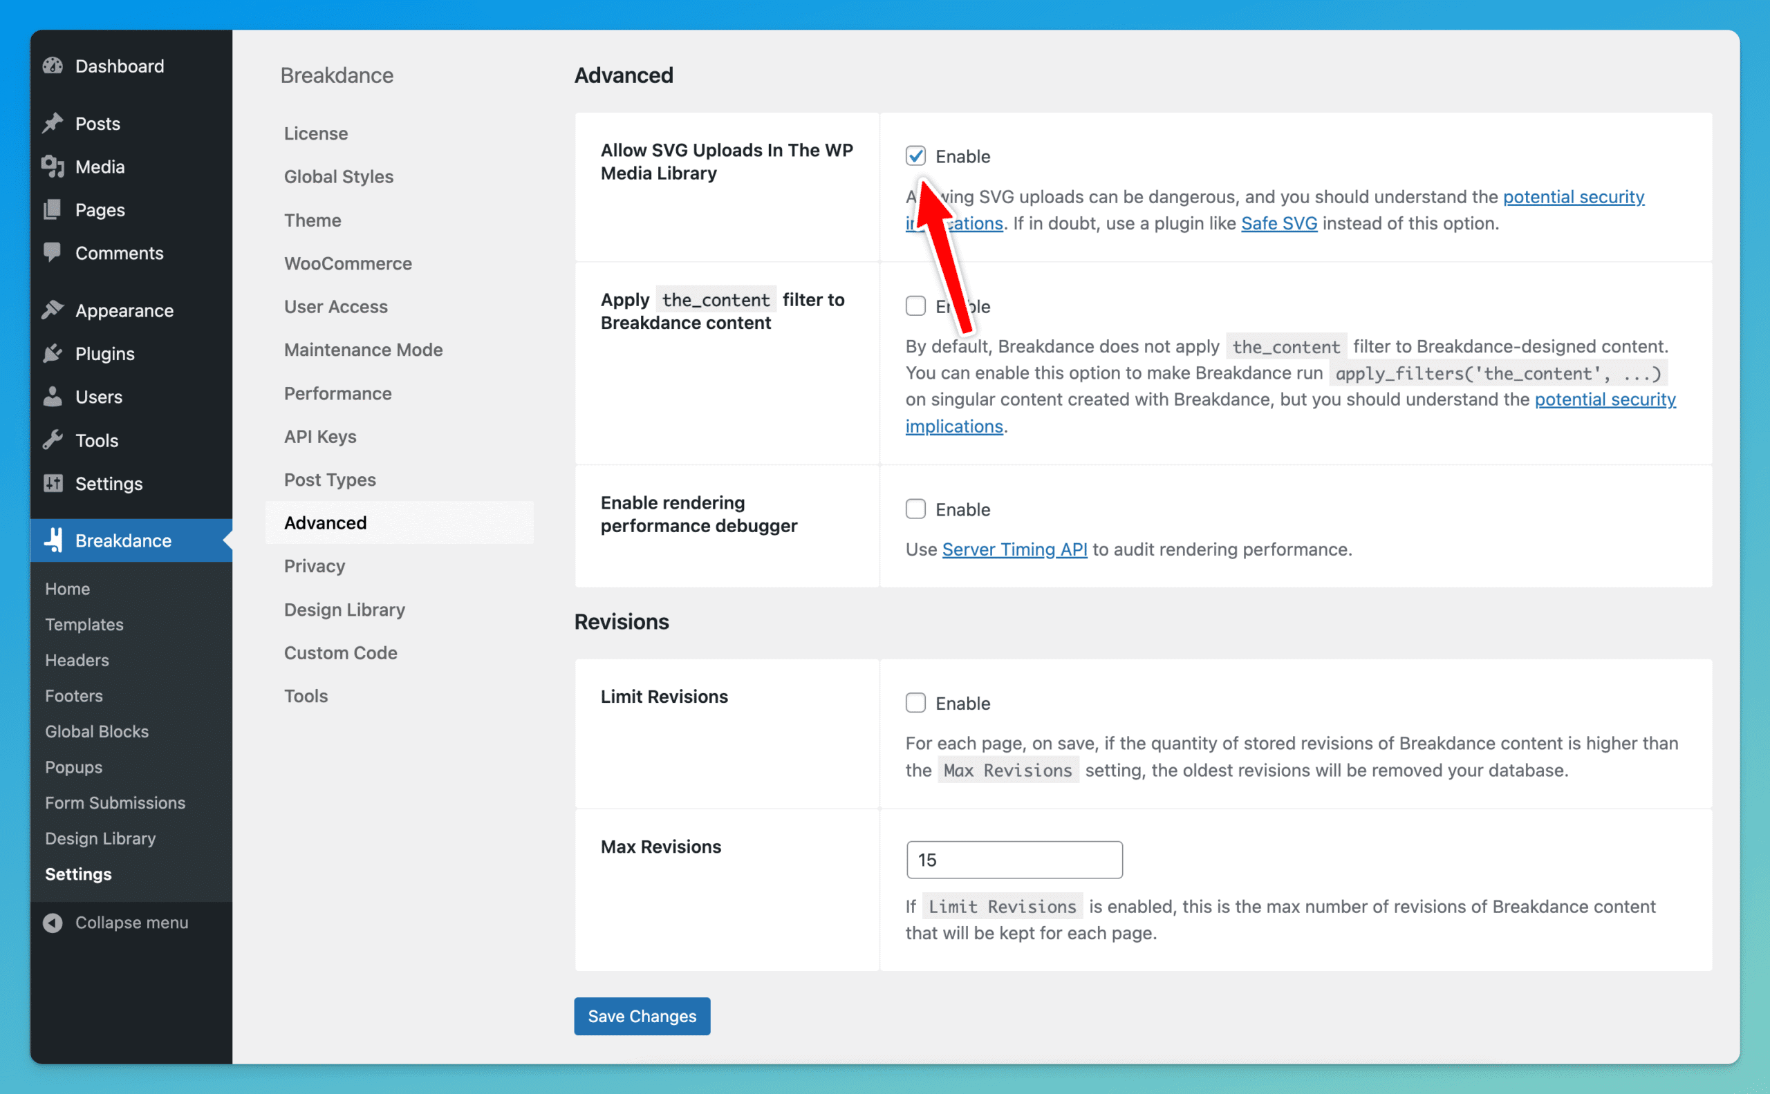Image resolution: width=1770 pixels, height=1094 pixels.
Task: Open Templates in Breakdance submenu
Action: [x=84, y=623]
